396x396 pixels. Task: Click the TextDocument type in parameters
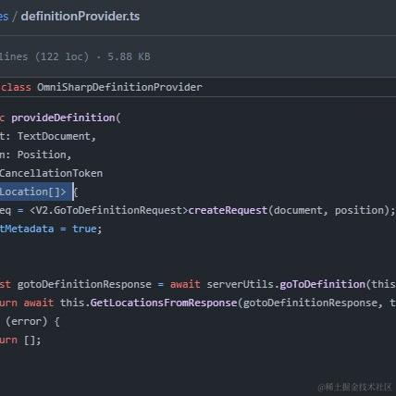54,136
